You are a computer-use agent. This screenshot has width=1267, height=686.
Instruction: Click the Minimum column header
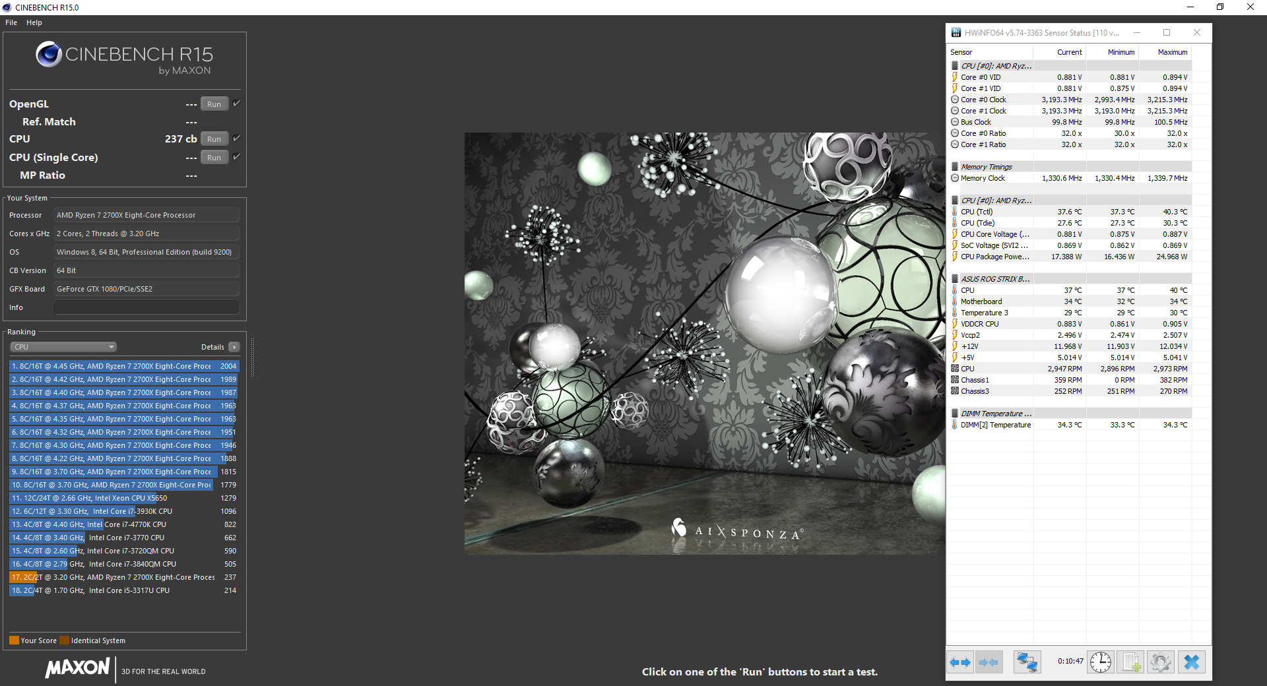pos(1113,52)
